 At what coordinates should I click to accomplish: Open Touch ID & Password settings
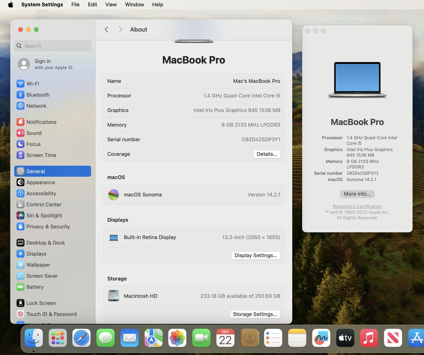coord(53,314)
